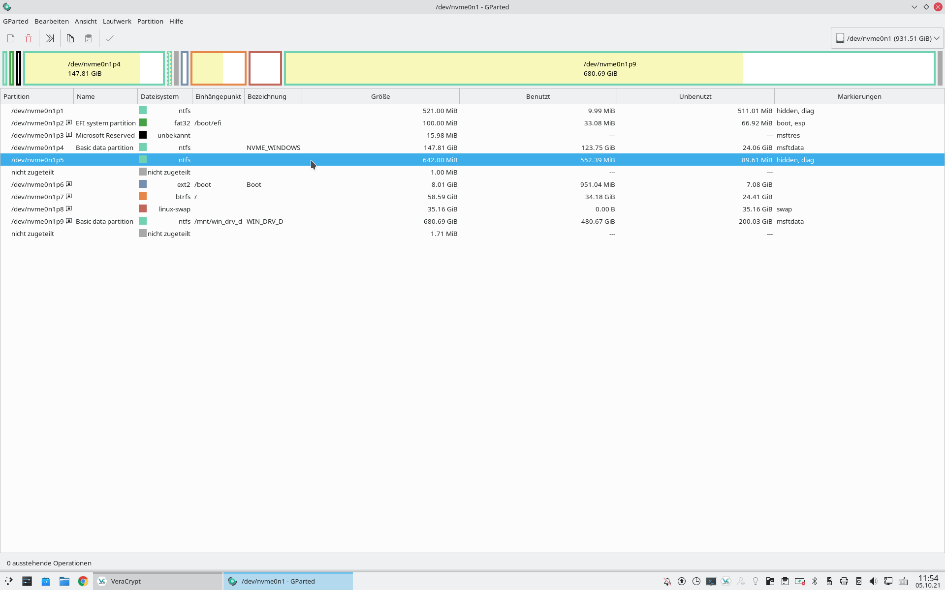Click the Paste partition clipboard icon
This screenshot has width=945, height=590.
(x=89, y=38)
